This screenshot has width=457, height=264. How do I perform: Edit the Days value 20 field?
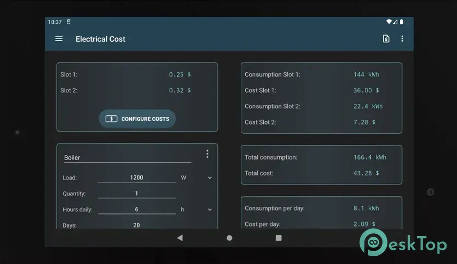tap(137, 225)
